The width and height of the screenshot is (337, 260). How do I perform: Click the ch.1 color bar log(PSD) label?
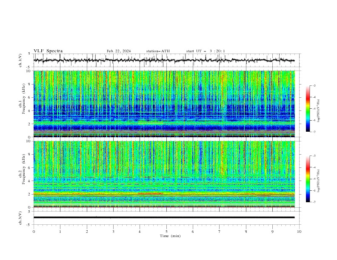pyautogui.click(x=318, y=111)
